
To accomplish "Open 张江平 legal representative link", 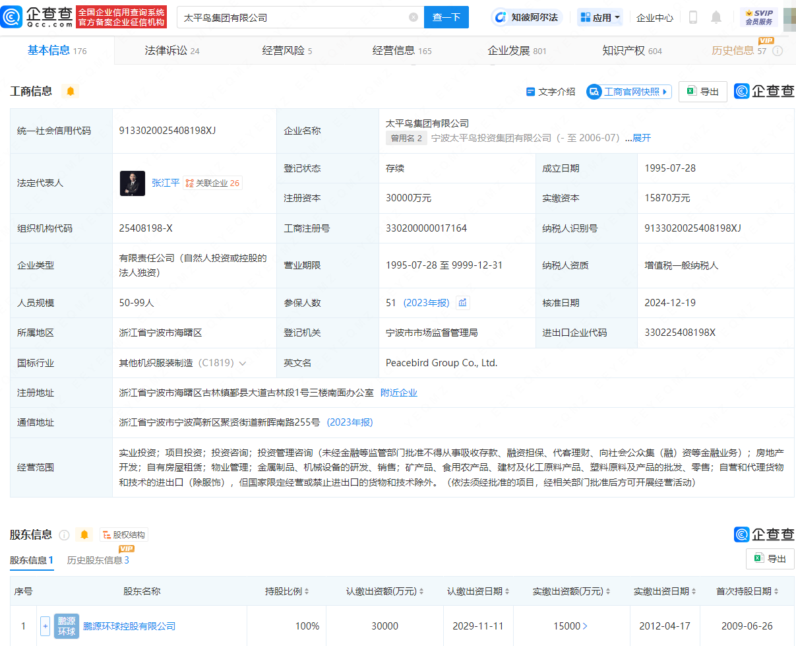I will [x=166, y=183].
